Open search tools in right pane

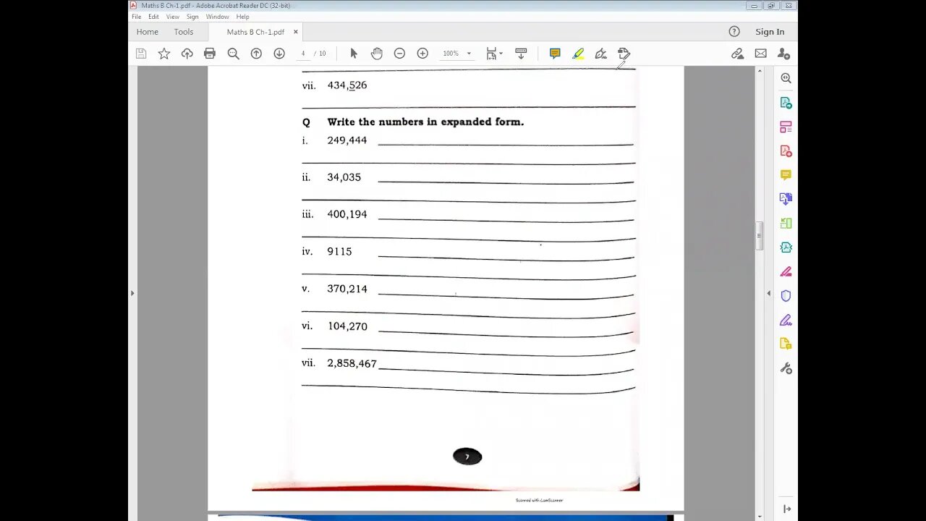[x=786, y=78]
